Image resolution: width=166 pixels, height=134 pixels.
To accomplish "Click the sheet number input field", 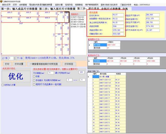I will tap(11, 58).
